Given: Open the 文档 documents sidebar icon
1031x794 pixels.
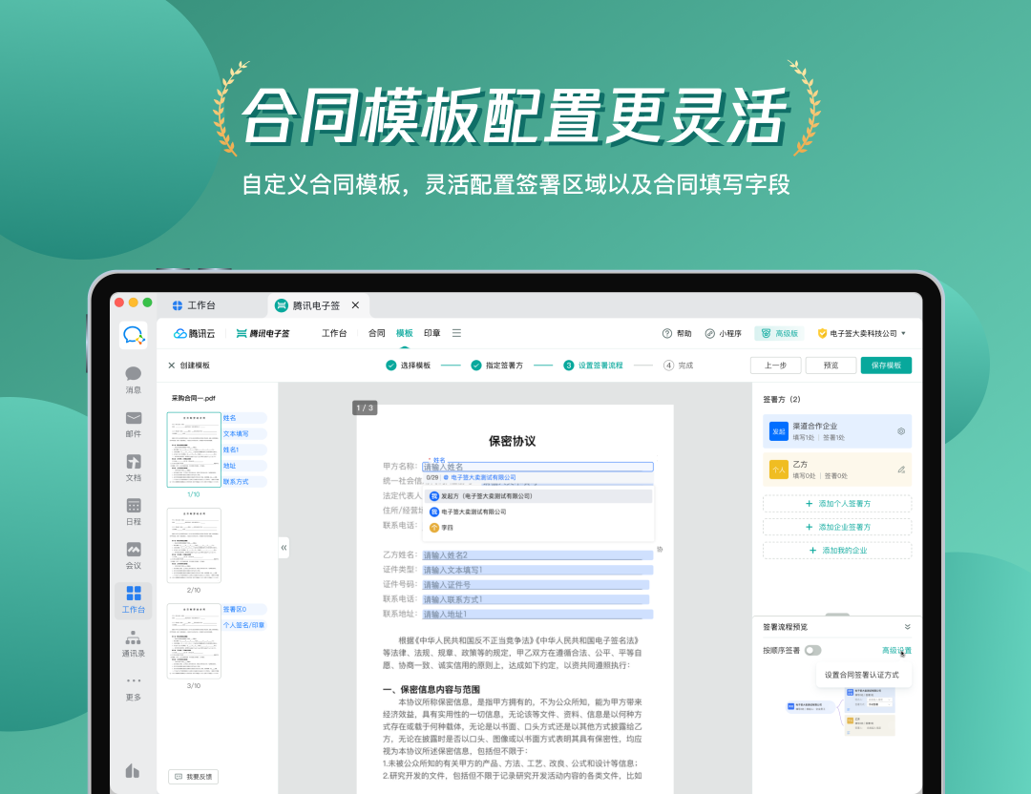Looking at the screenshot, I should (134, 468).
